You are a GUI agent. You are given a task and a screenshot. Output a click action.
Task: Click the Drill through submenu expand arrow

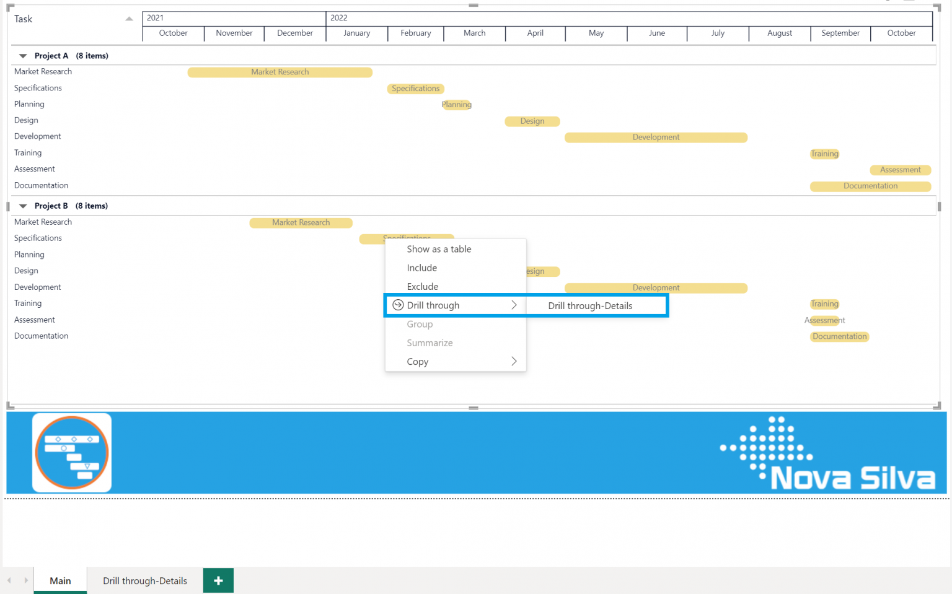(x=513, y=305)
